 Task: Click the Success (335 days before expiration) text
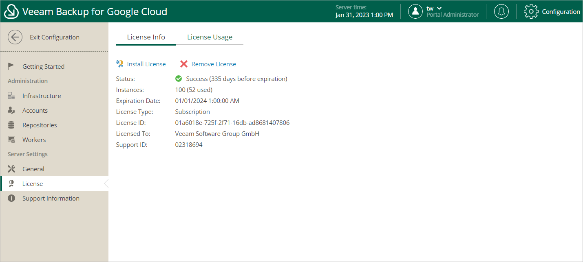pos(236,79)
